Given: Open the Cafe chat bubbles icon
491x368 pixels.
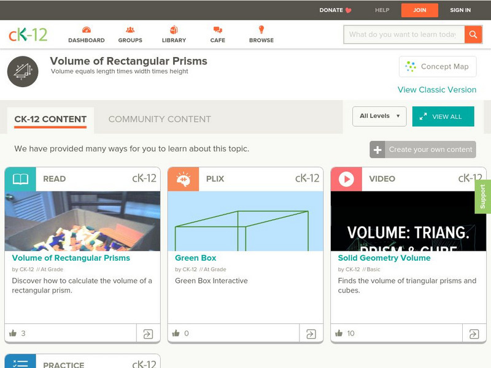Looking at the screenshot, I should [x=218, y=30].
